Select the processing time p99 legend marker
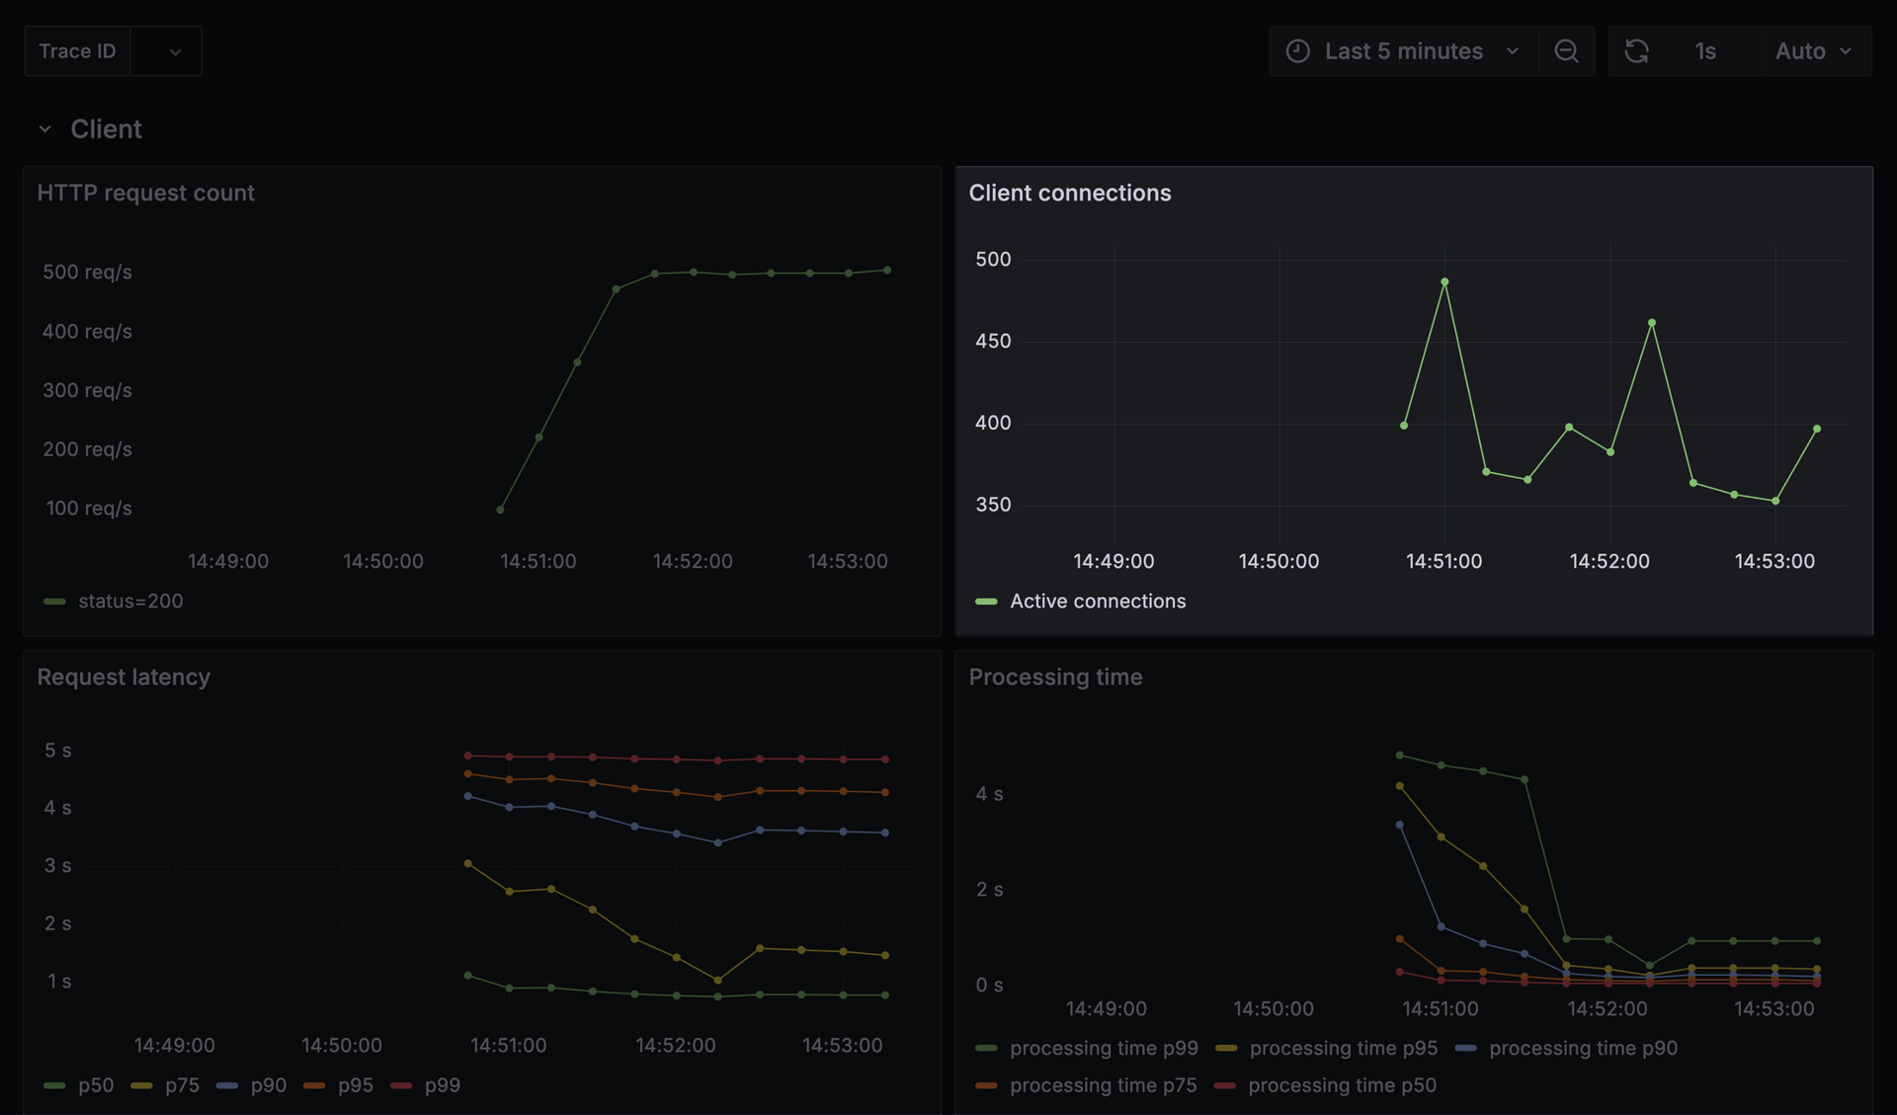1897x1115 pixels. pos(987,1049)
